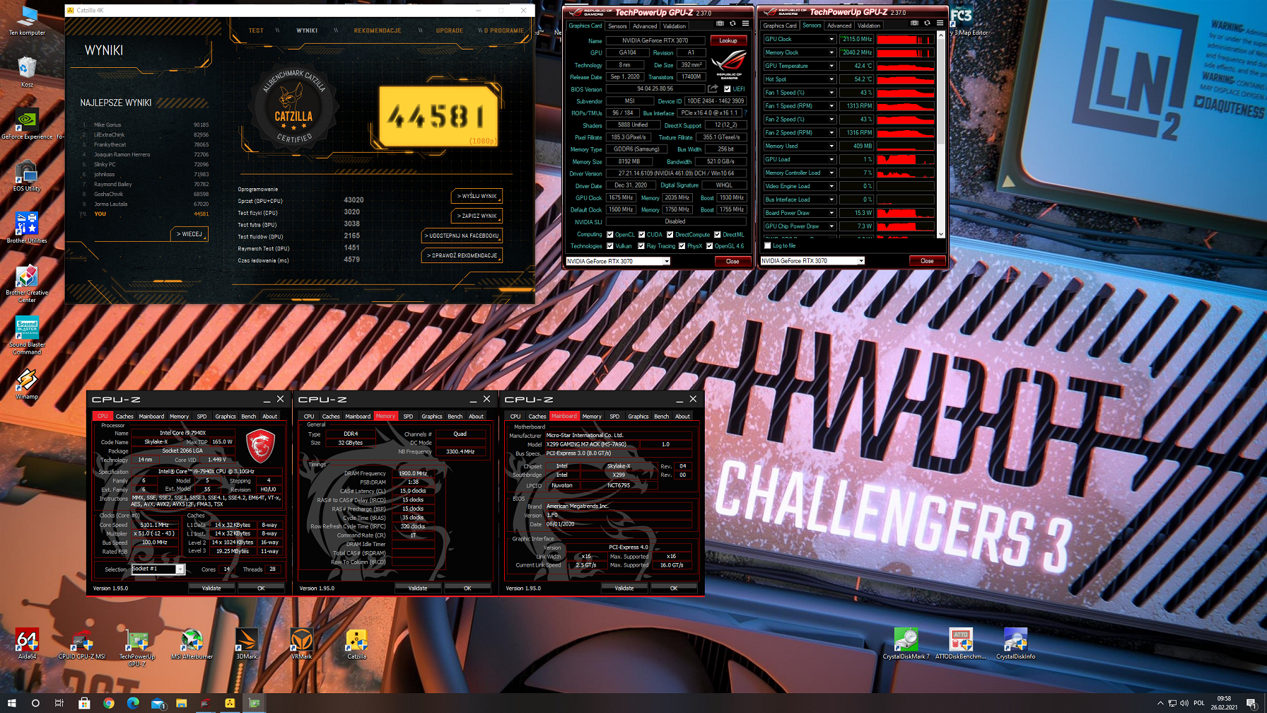Image resolution: width=1267 pixels, height=713 pixels.
Task: Expand Memory Clock sensor dropdown
Action: [x=831, y=52]
